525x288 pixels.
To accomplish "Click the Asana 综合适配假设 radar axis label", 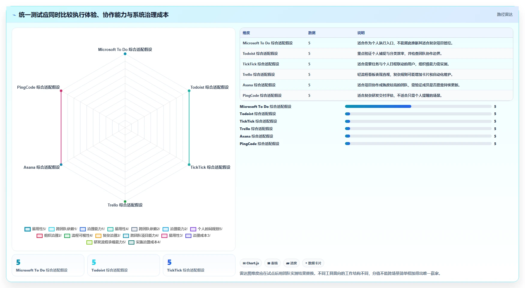I will point(42,168).
